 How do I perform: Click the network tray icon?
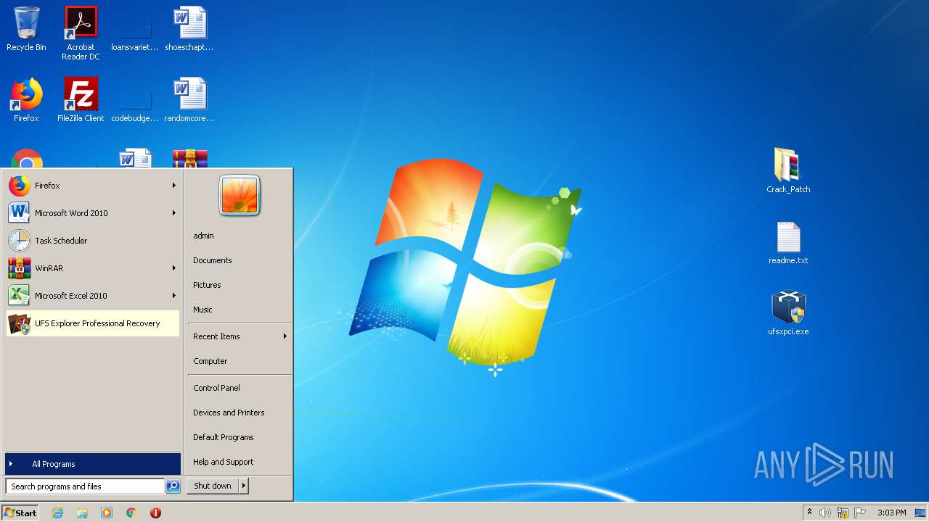(x=843, y=513)
